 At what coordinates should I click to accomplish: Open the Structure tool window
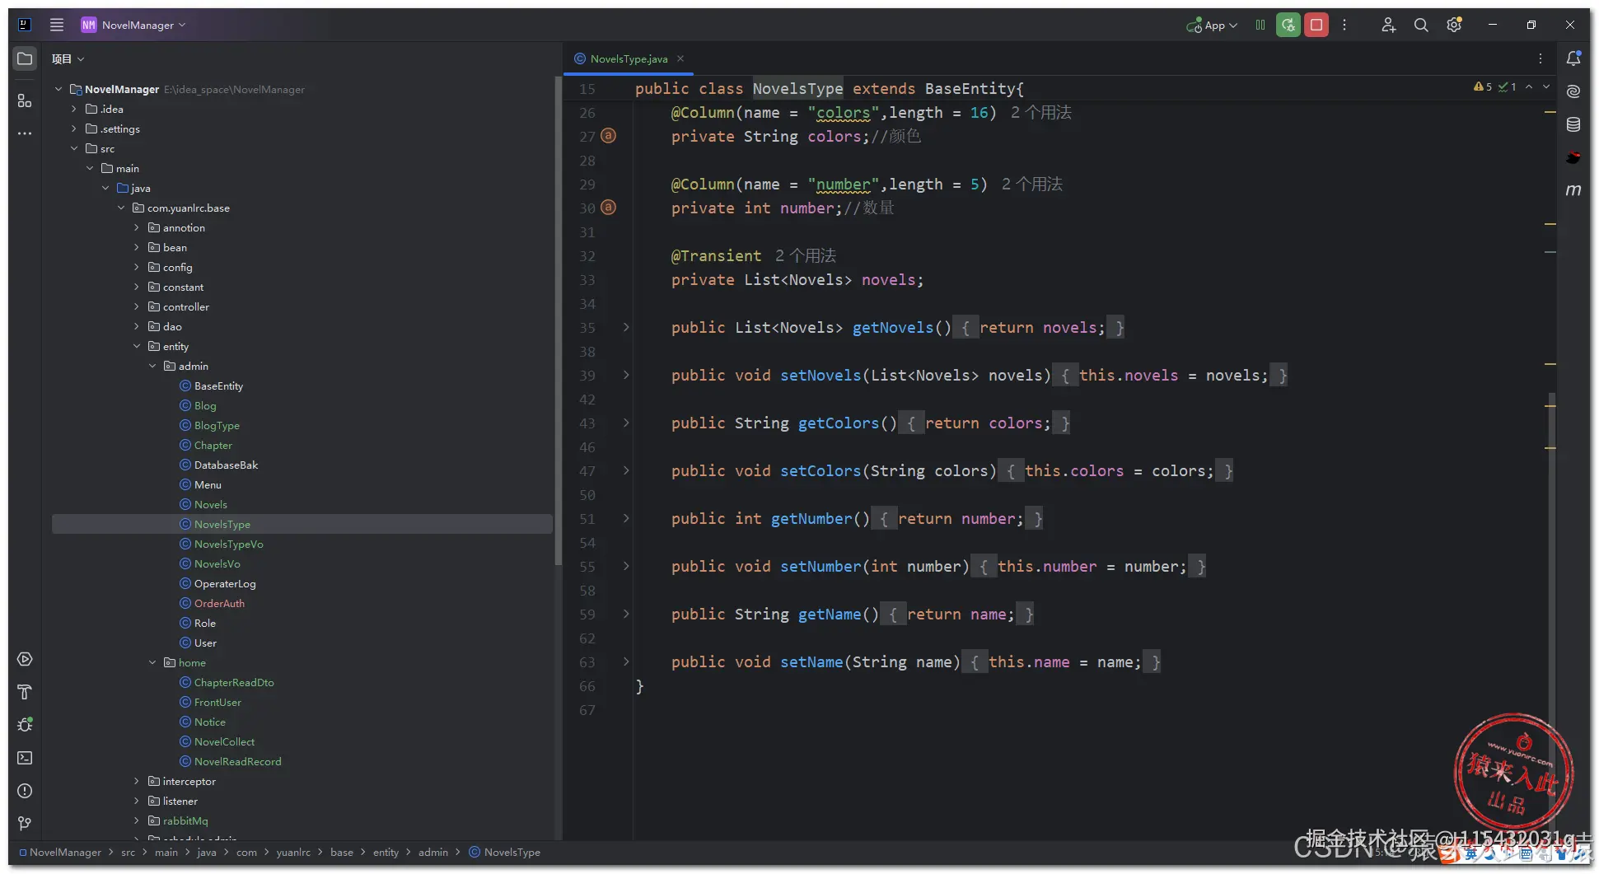click(x=25, y=100)
